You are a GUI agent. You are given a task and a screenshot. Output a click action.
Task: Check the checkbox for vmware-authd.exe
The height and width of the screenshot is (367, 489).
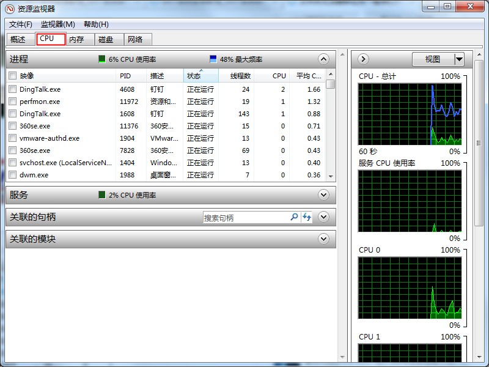click(x=11, y=138)
